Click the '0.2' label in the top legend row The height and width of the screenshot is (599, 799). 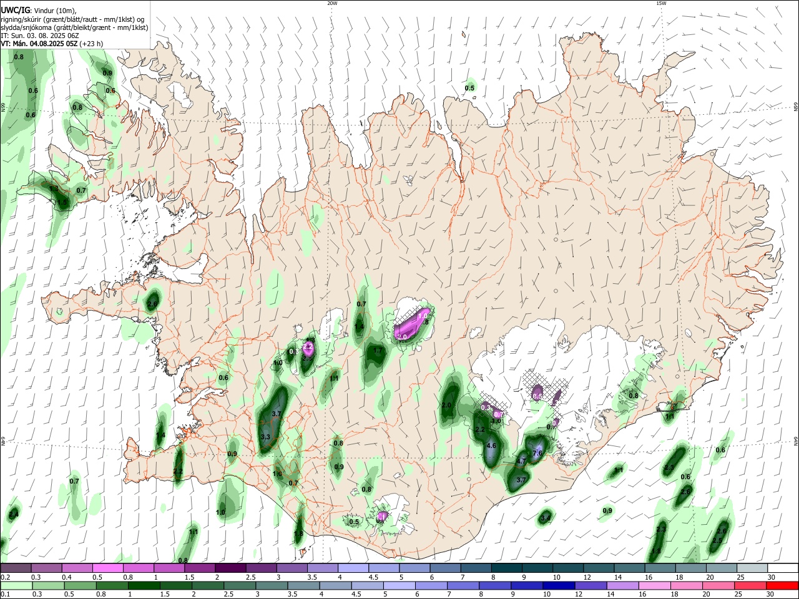pos(5,577)
